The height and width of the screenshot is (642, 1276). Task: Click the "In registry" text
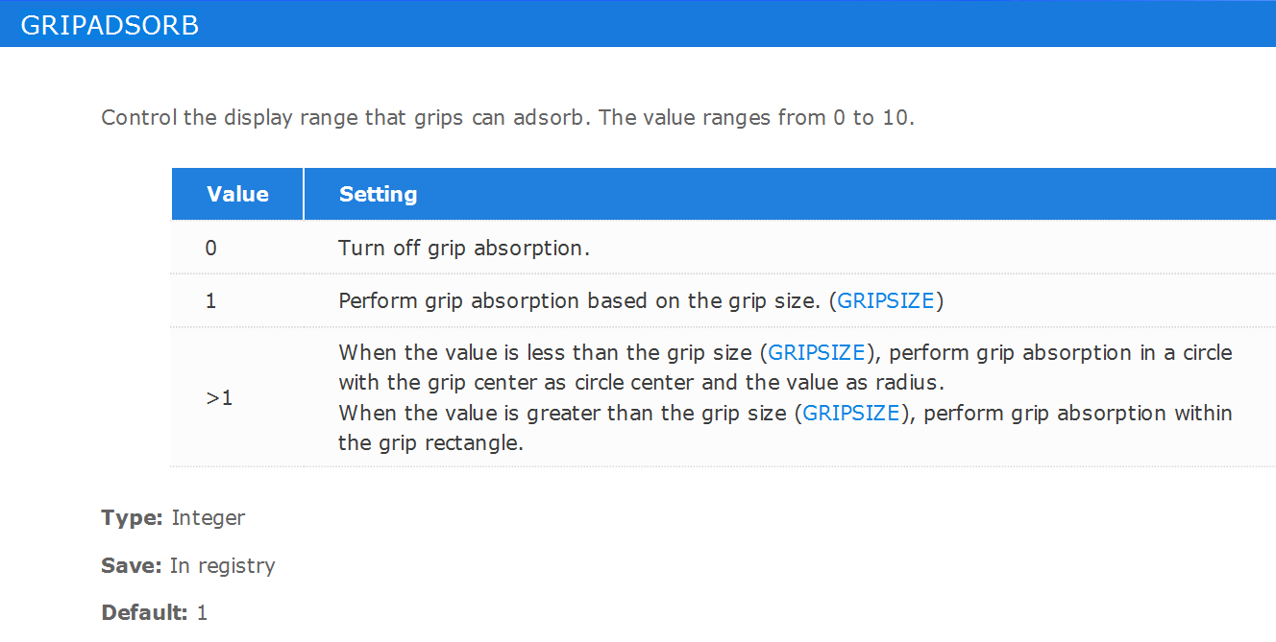(x=223, y=566)
